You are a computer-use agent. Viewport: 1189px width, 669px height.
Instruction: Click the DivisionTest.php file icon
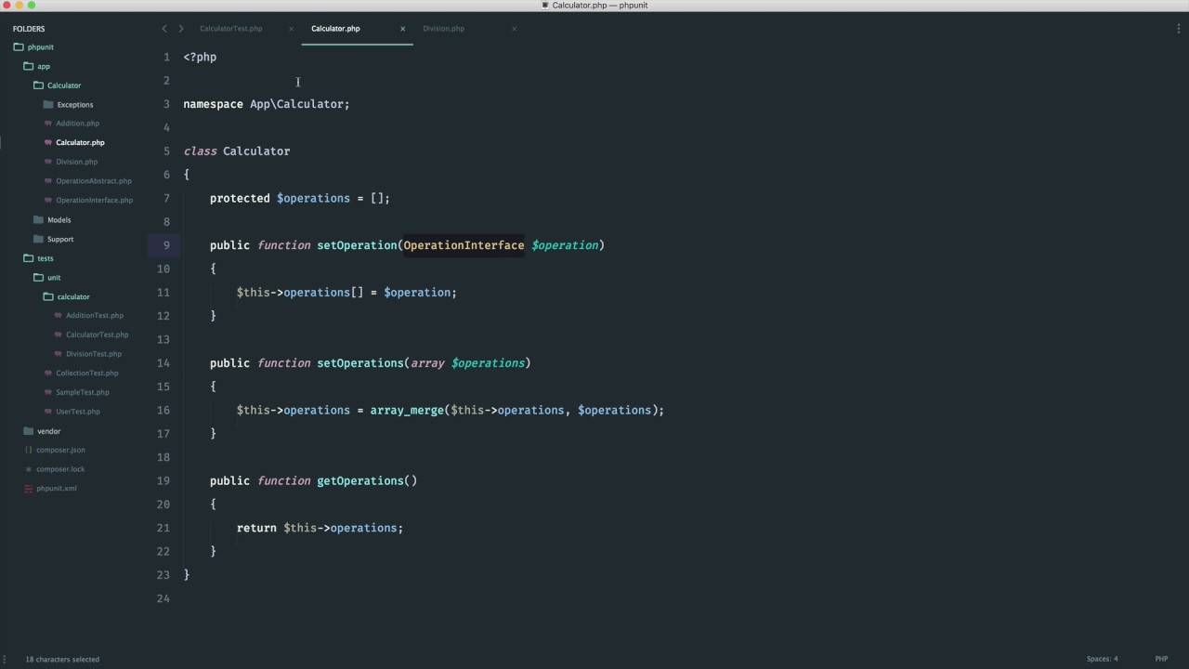[x=58, y=354]
